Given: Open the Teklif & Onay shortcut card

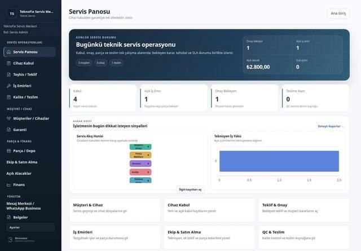Looking at the screenshot, I should (304, 210).
